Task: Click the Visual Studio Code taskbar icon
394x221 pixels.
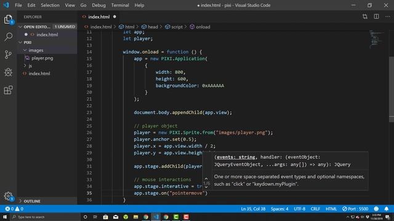Action: click(x=156, y=217)
